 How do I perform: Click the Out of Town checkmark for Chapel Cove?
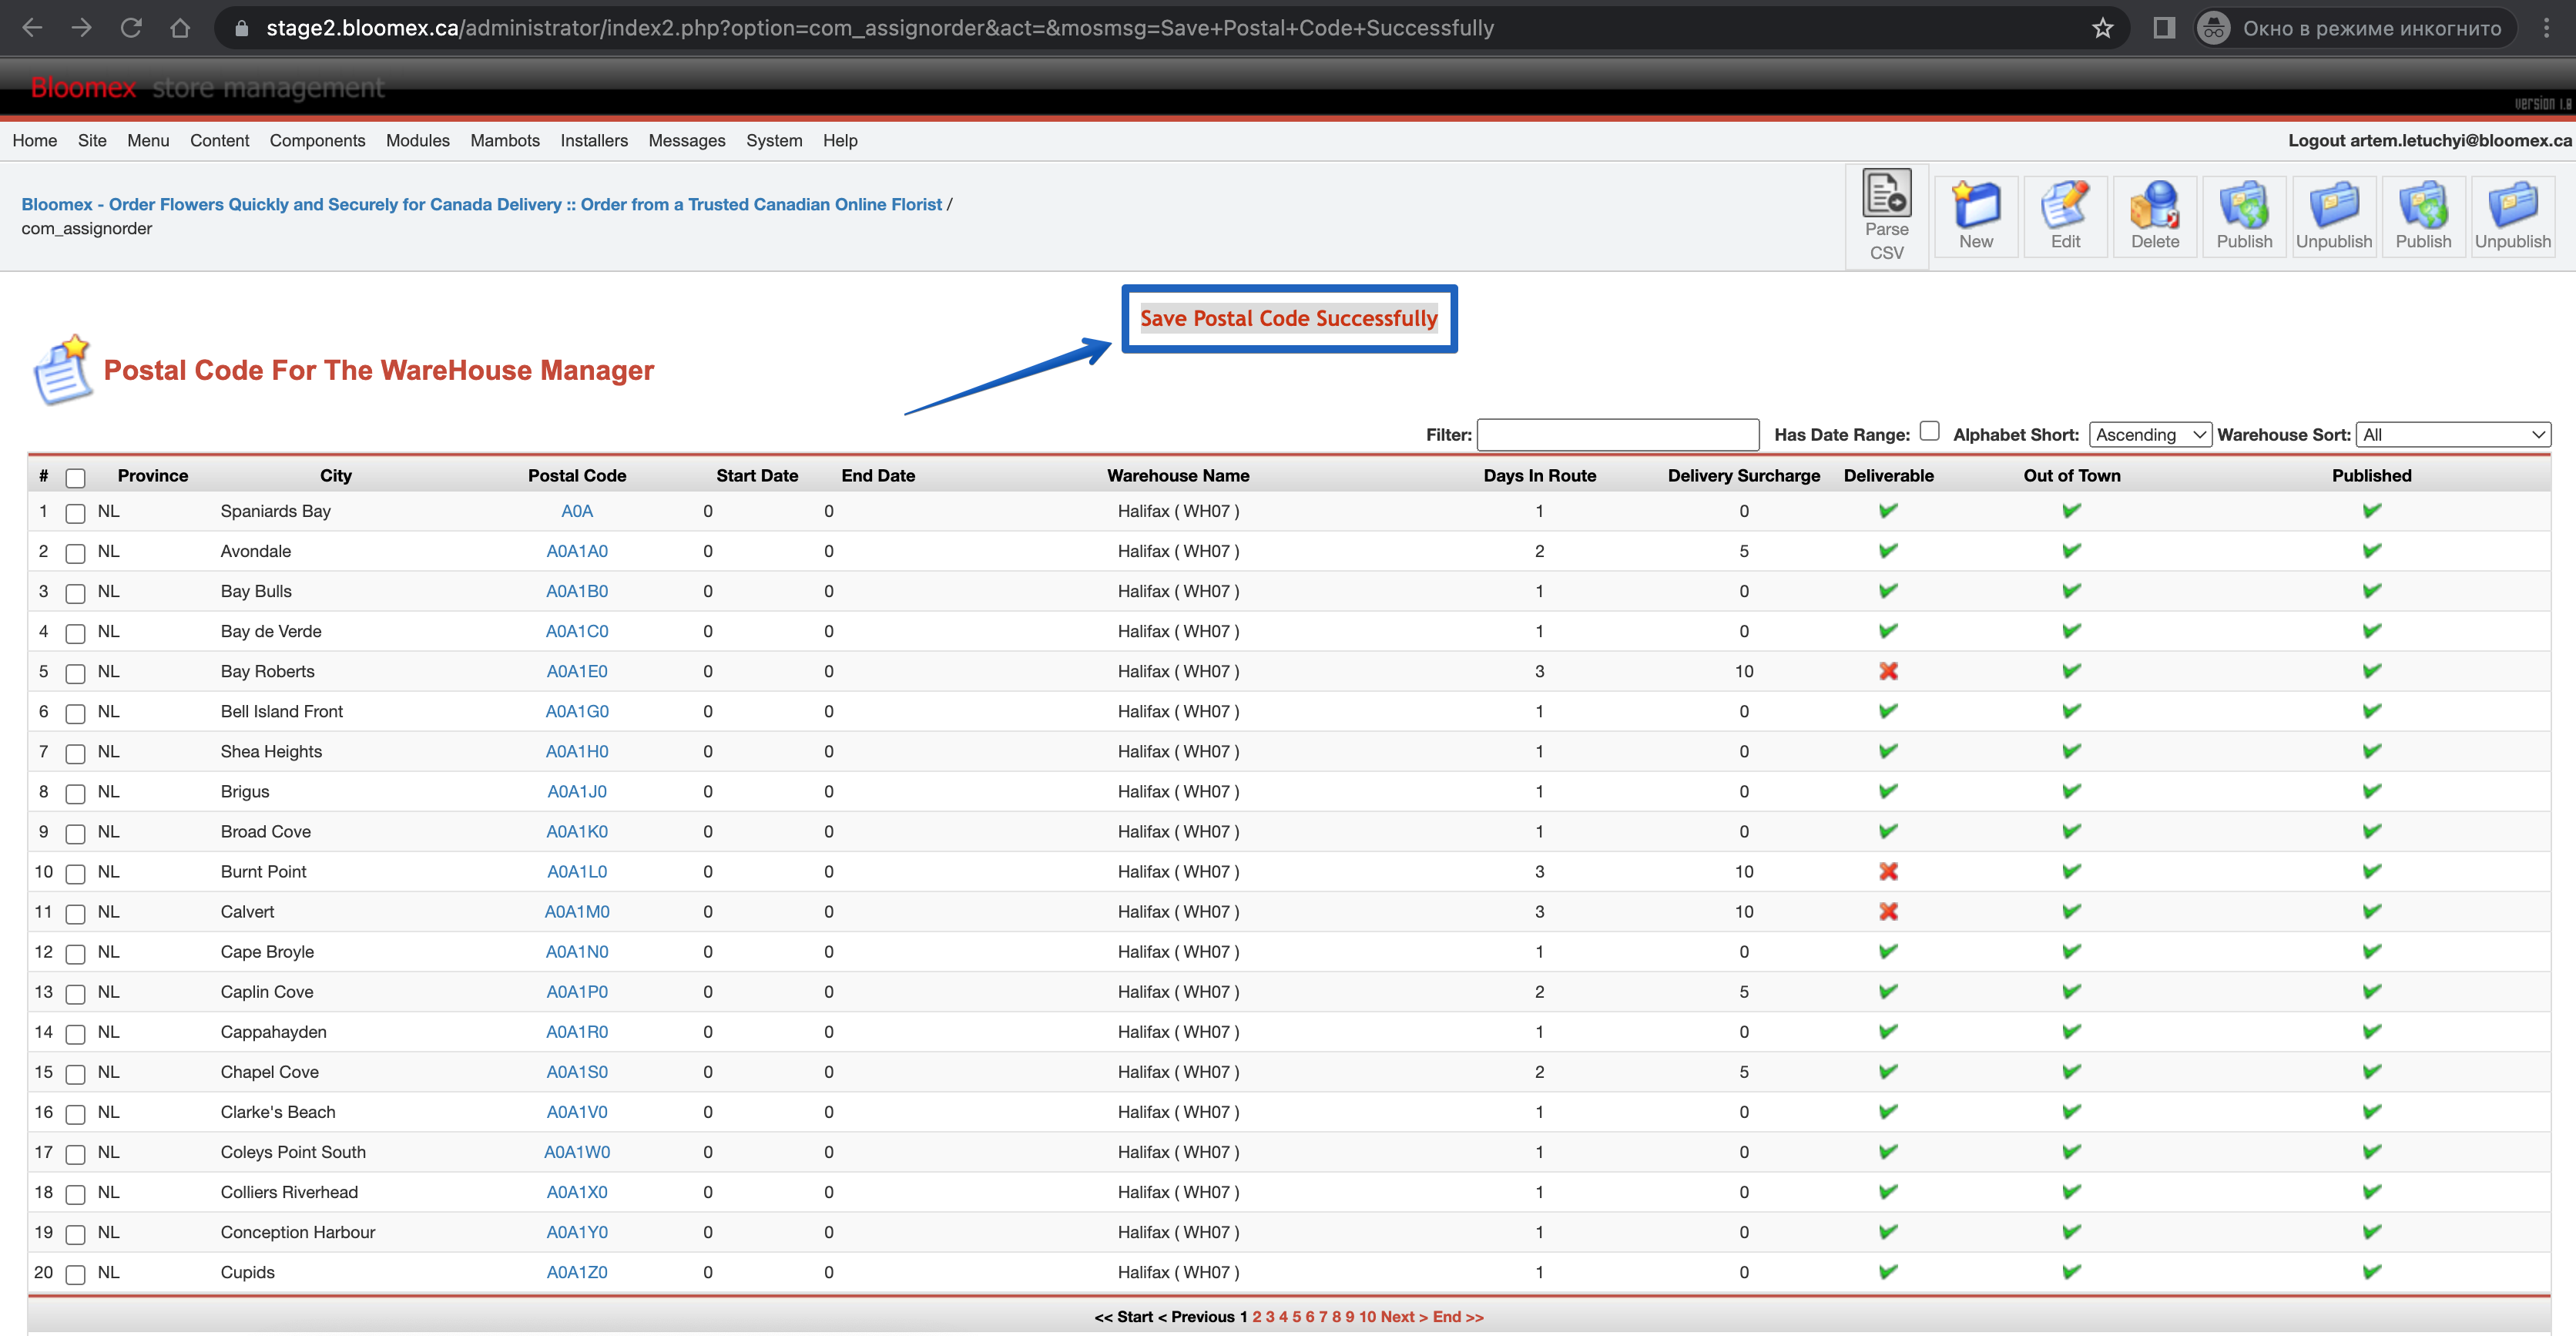point(2071,1071)
